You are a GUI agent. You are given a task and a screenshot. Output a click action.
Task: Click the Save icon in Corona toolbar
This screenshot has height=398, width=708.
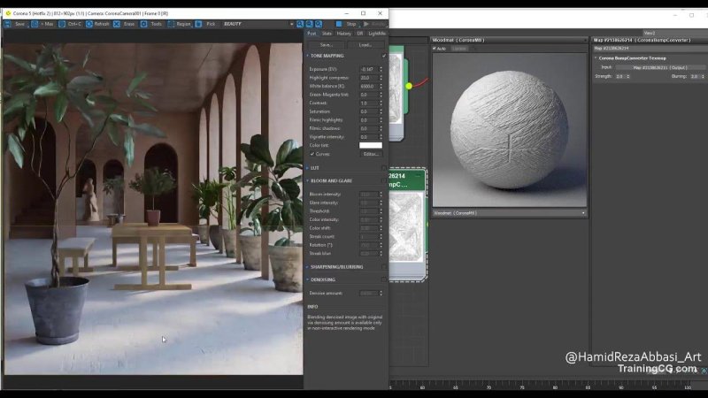tap(9, 24)
